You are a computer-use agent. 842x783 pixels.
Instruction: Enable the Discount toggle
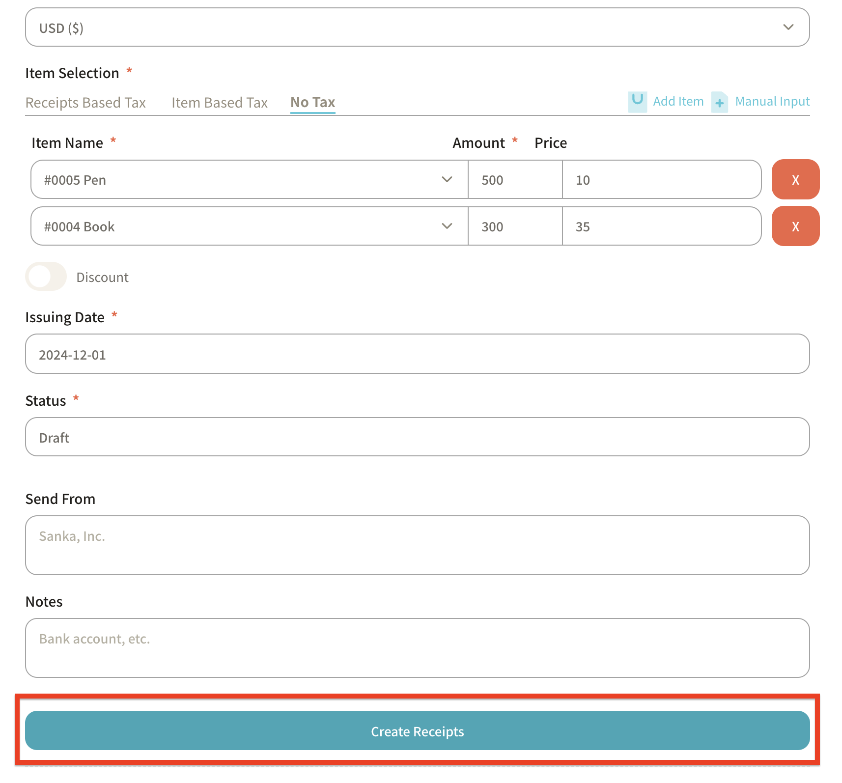tap(46, 277)
